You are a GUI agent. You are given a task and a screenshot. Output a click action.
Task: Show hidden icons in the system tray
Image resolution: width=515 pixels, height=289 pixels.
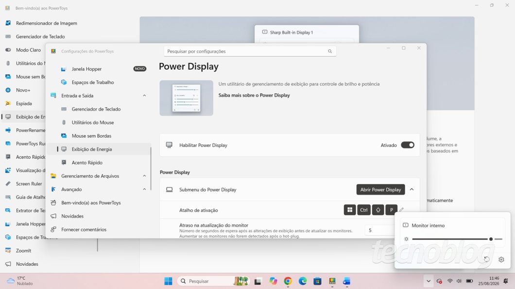(429, 281)
